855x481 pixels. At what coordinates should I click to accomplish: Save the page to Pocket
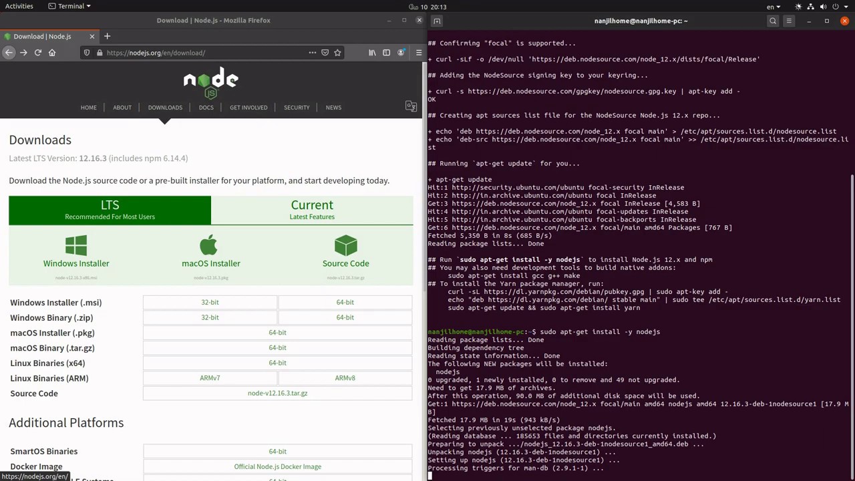pyautogui.click(x=325, y=53)
